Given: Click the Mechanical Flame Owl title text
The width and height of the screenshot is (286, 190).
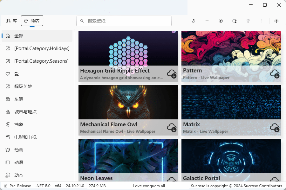Looking at the screenshot, I should (x=109, y=124).
